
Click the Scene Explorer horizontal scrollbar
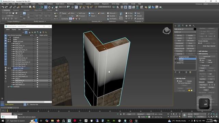[x=29, y=102]
